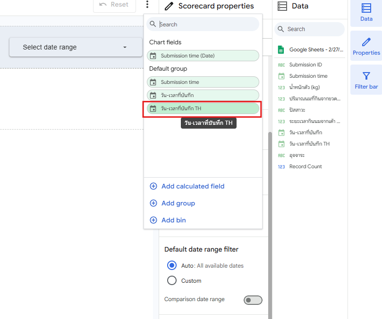Image resolution: width=382 pixels, height=319 pixels.
Task: Click the field picker search box
Action: click(x=208, y=25)
